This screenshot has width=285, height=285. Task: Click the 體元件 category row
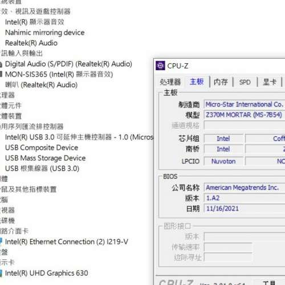11,105
